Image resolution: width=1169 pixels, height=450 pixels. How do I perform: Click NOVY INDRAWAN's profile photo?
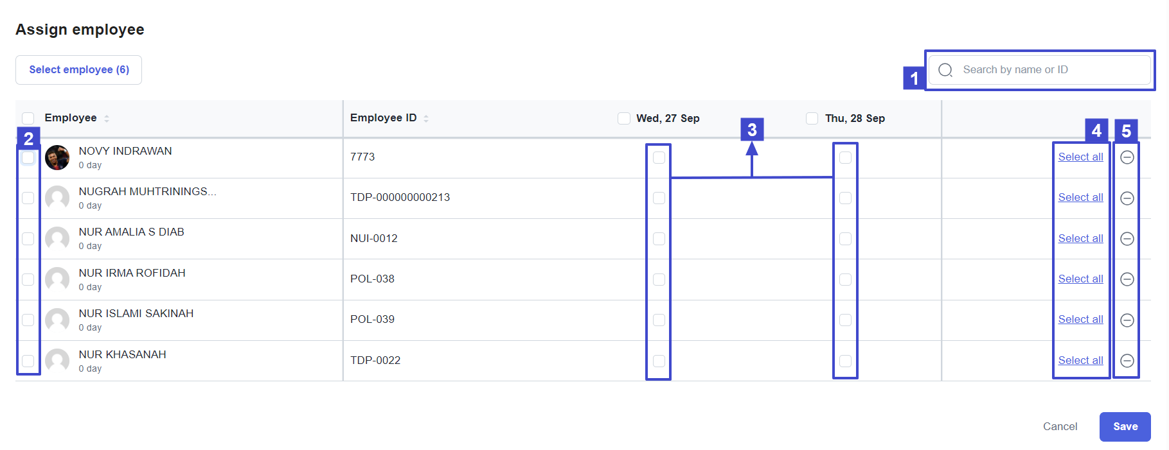click(x=57, y=157)
